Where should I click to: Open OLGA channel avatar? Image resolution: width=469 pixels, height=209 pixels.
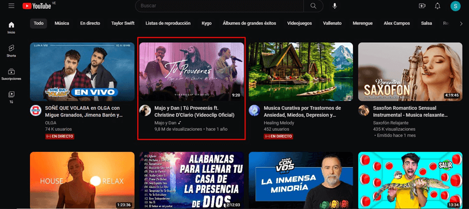coord(36,111)
